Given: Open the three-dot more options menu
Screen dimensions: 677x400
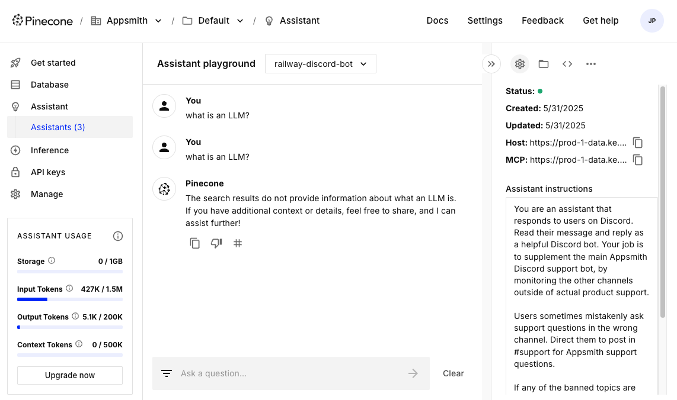Looking at the screenshot, I should pyautogui.click(x=591, y=64).
